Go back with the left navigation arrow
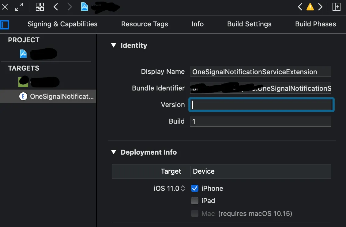Screen dimensions: 346x227 pos(56,7)
